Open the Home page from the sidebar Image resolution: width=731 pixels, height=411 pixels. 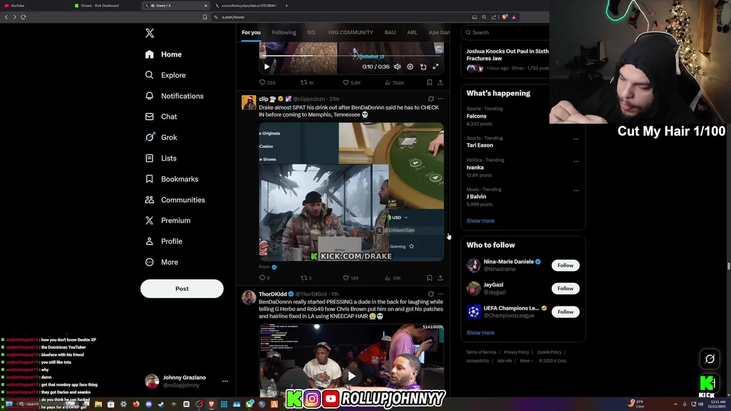click(163, 54)
